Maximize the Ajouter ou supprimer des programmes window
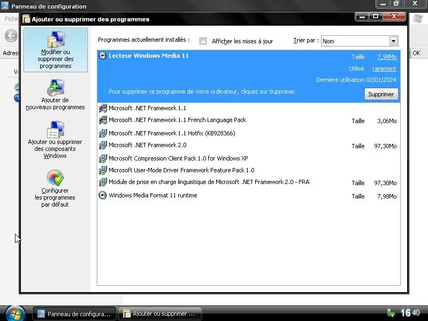Image resolution: width=428 pixels, height=321 pixels. pos(376,17)
